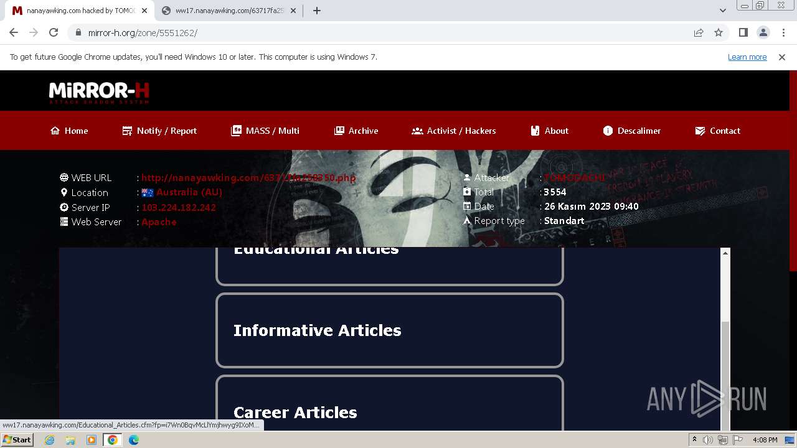Click the date 26 Kasım 2023 09:40
The height and width of the screenshot is (448, 797).
592,207
